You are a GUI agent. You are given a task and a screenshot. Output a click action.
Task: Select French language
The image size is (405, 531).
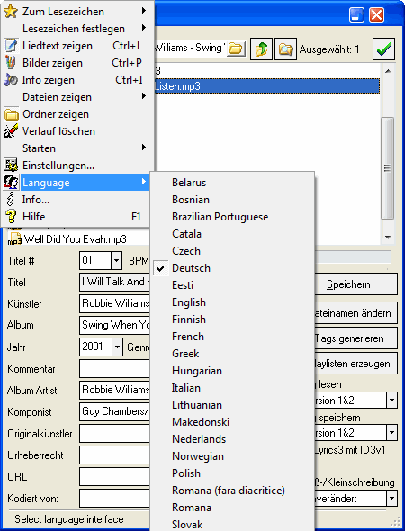pos(232,337)
